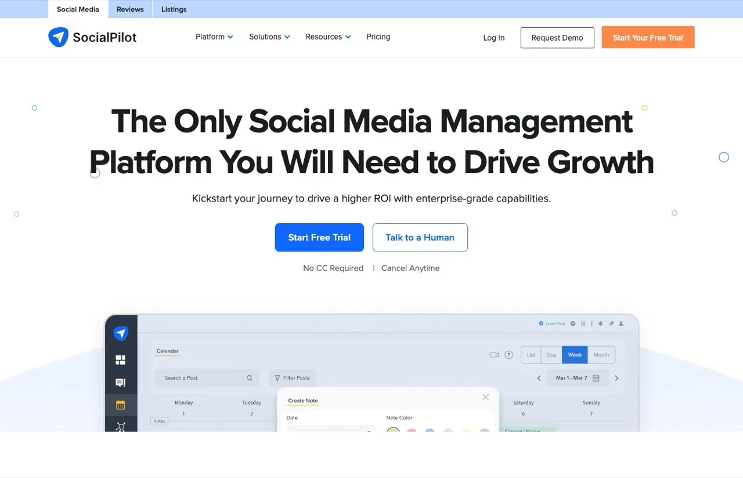
Task: Click the play icon beside Create Post
Action: pos(573,324)
